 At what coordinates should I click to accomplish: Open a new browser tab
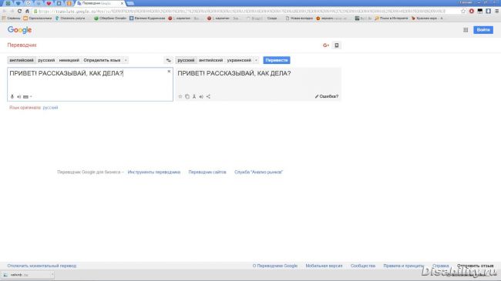click(x=130, y=3)
